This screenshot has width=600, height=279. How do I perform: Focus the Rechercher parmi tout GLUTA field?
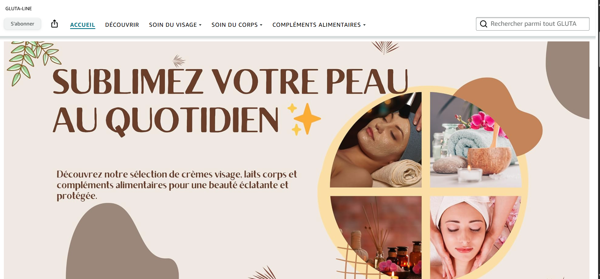532,24
